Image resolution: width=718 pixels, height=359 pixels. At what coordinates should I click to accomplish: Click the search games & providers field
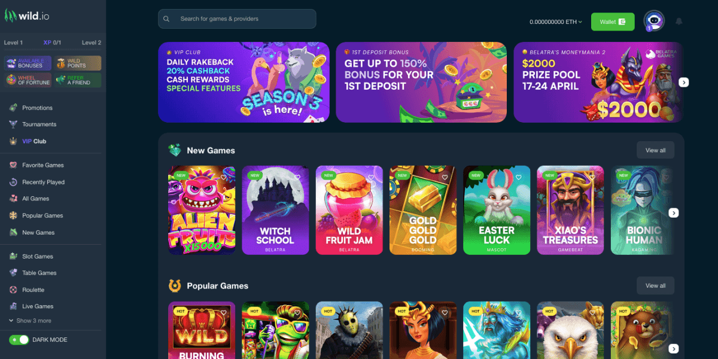click(237, 19)
